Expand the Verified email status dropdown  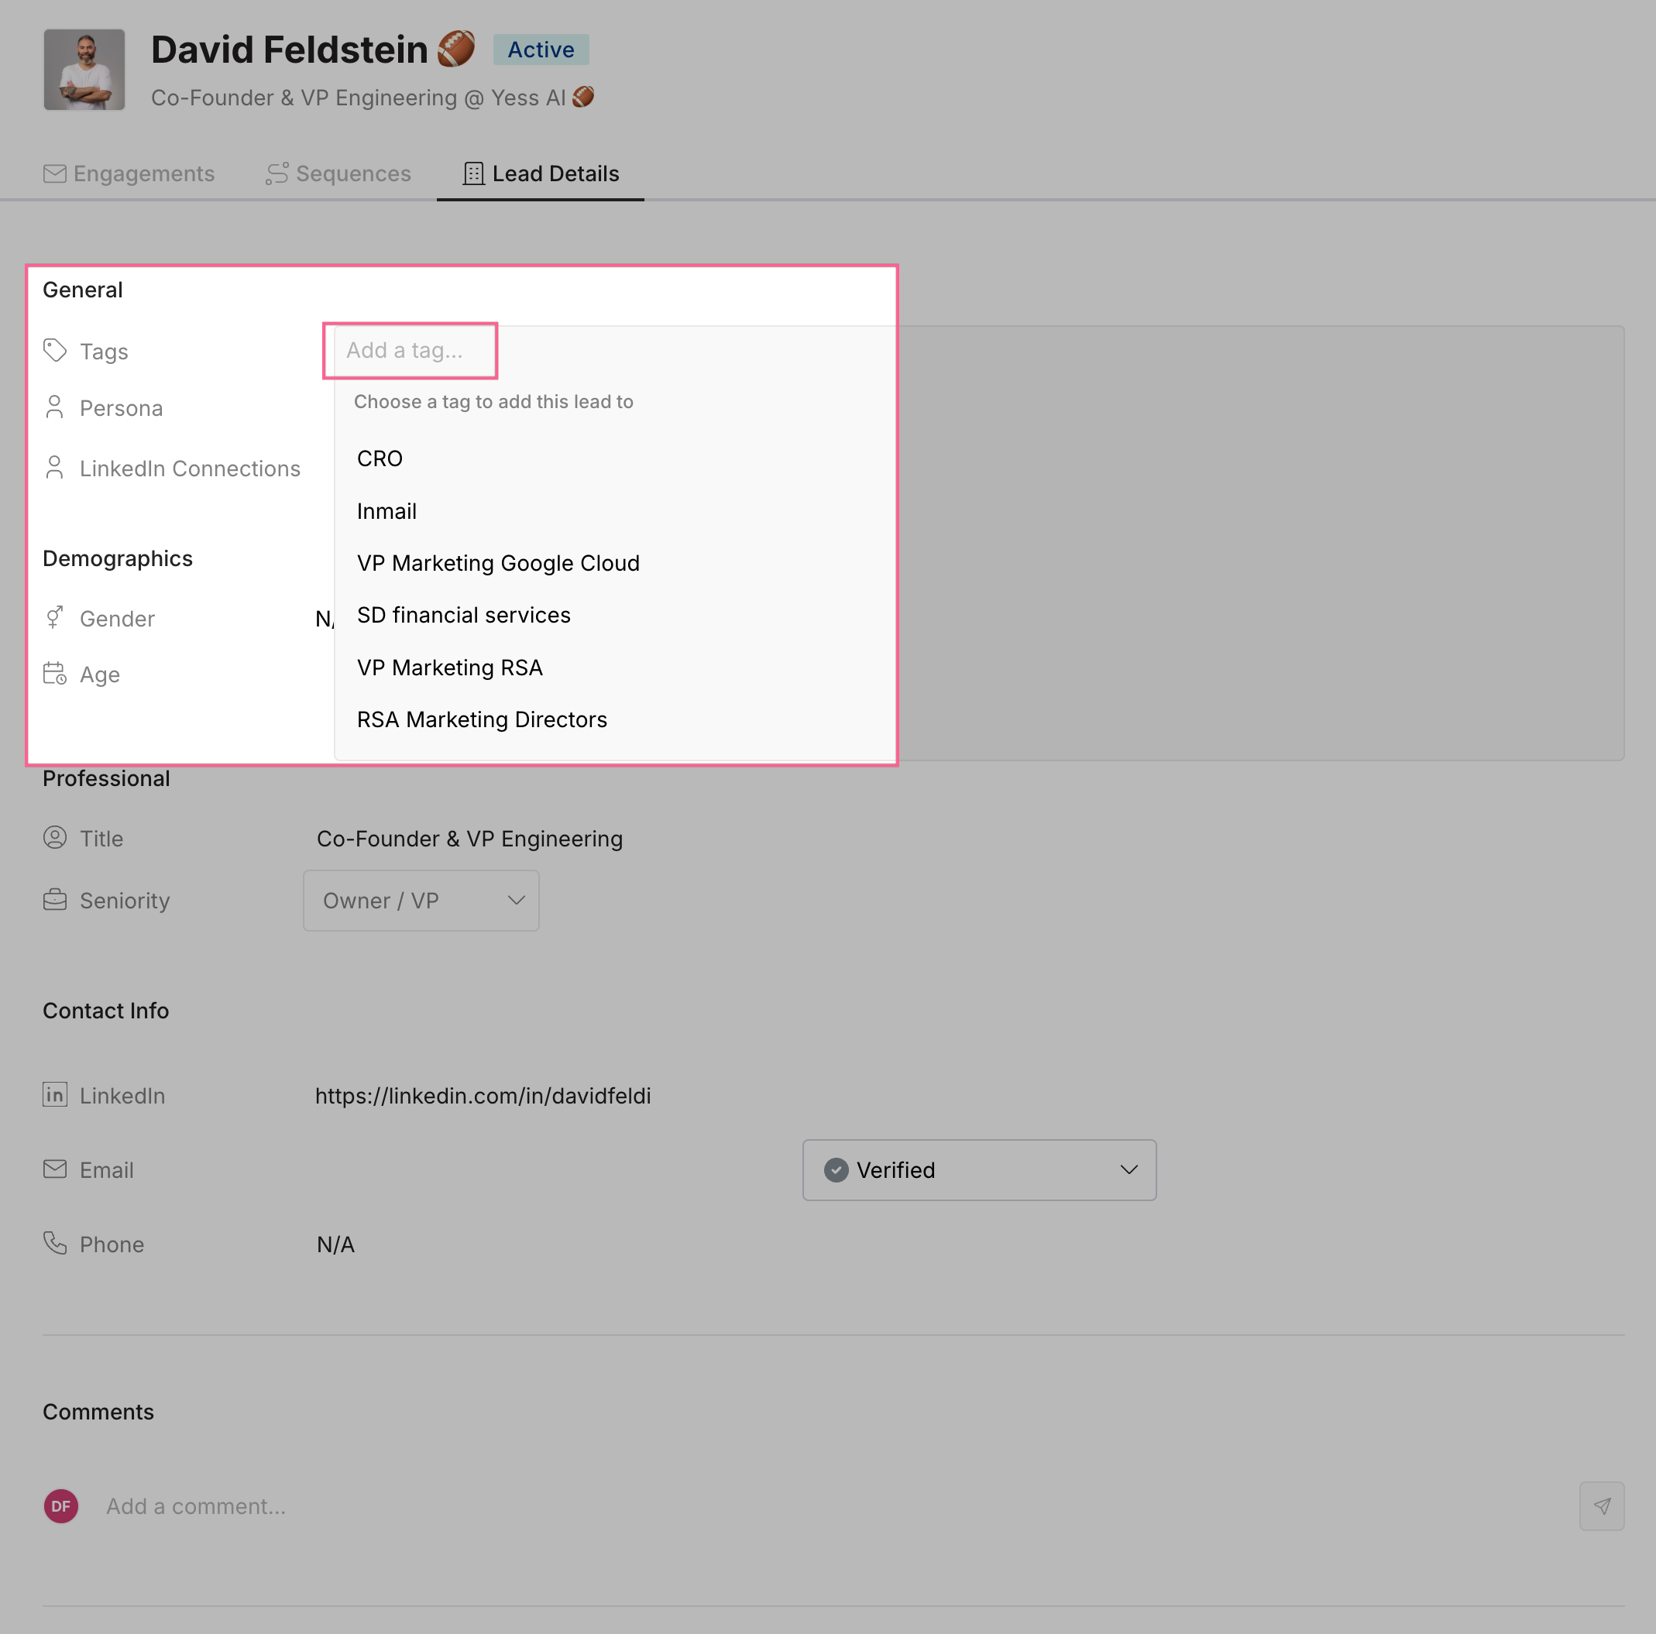(x=979, y=1169)
